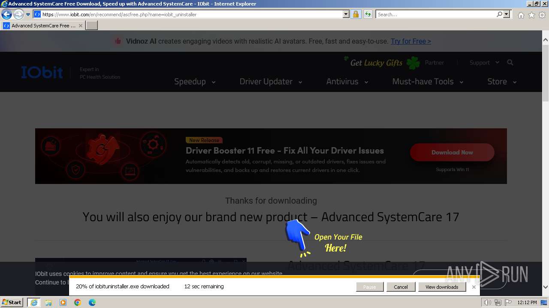Click the scrollbar up arrow
549x308 pixels.
[x=545, y=40]
